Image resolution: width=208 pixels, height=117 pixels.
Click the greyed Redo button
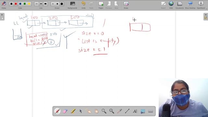91,5
